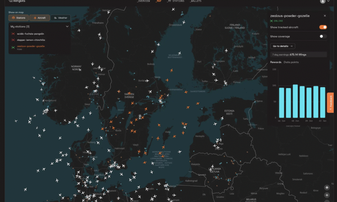Switch to the Data points chart tab
The width and height of the screenshot is (337, 202).
[291, 62]
